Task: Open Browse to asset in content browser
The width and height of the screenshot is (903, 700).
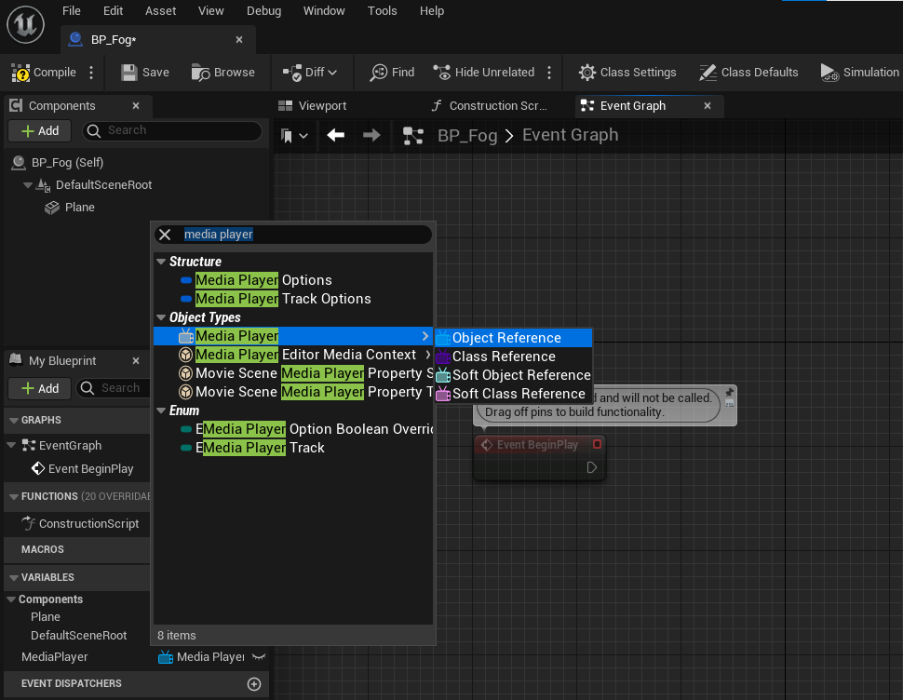Action: 222,73
